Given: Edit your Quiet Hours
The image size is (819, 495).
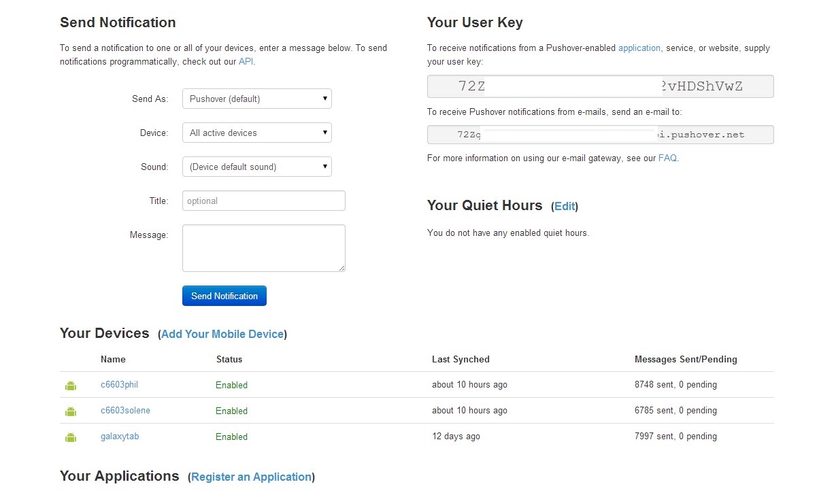Looking at the screenshot, I should click(564, 206).
